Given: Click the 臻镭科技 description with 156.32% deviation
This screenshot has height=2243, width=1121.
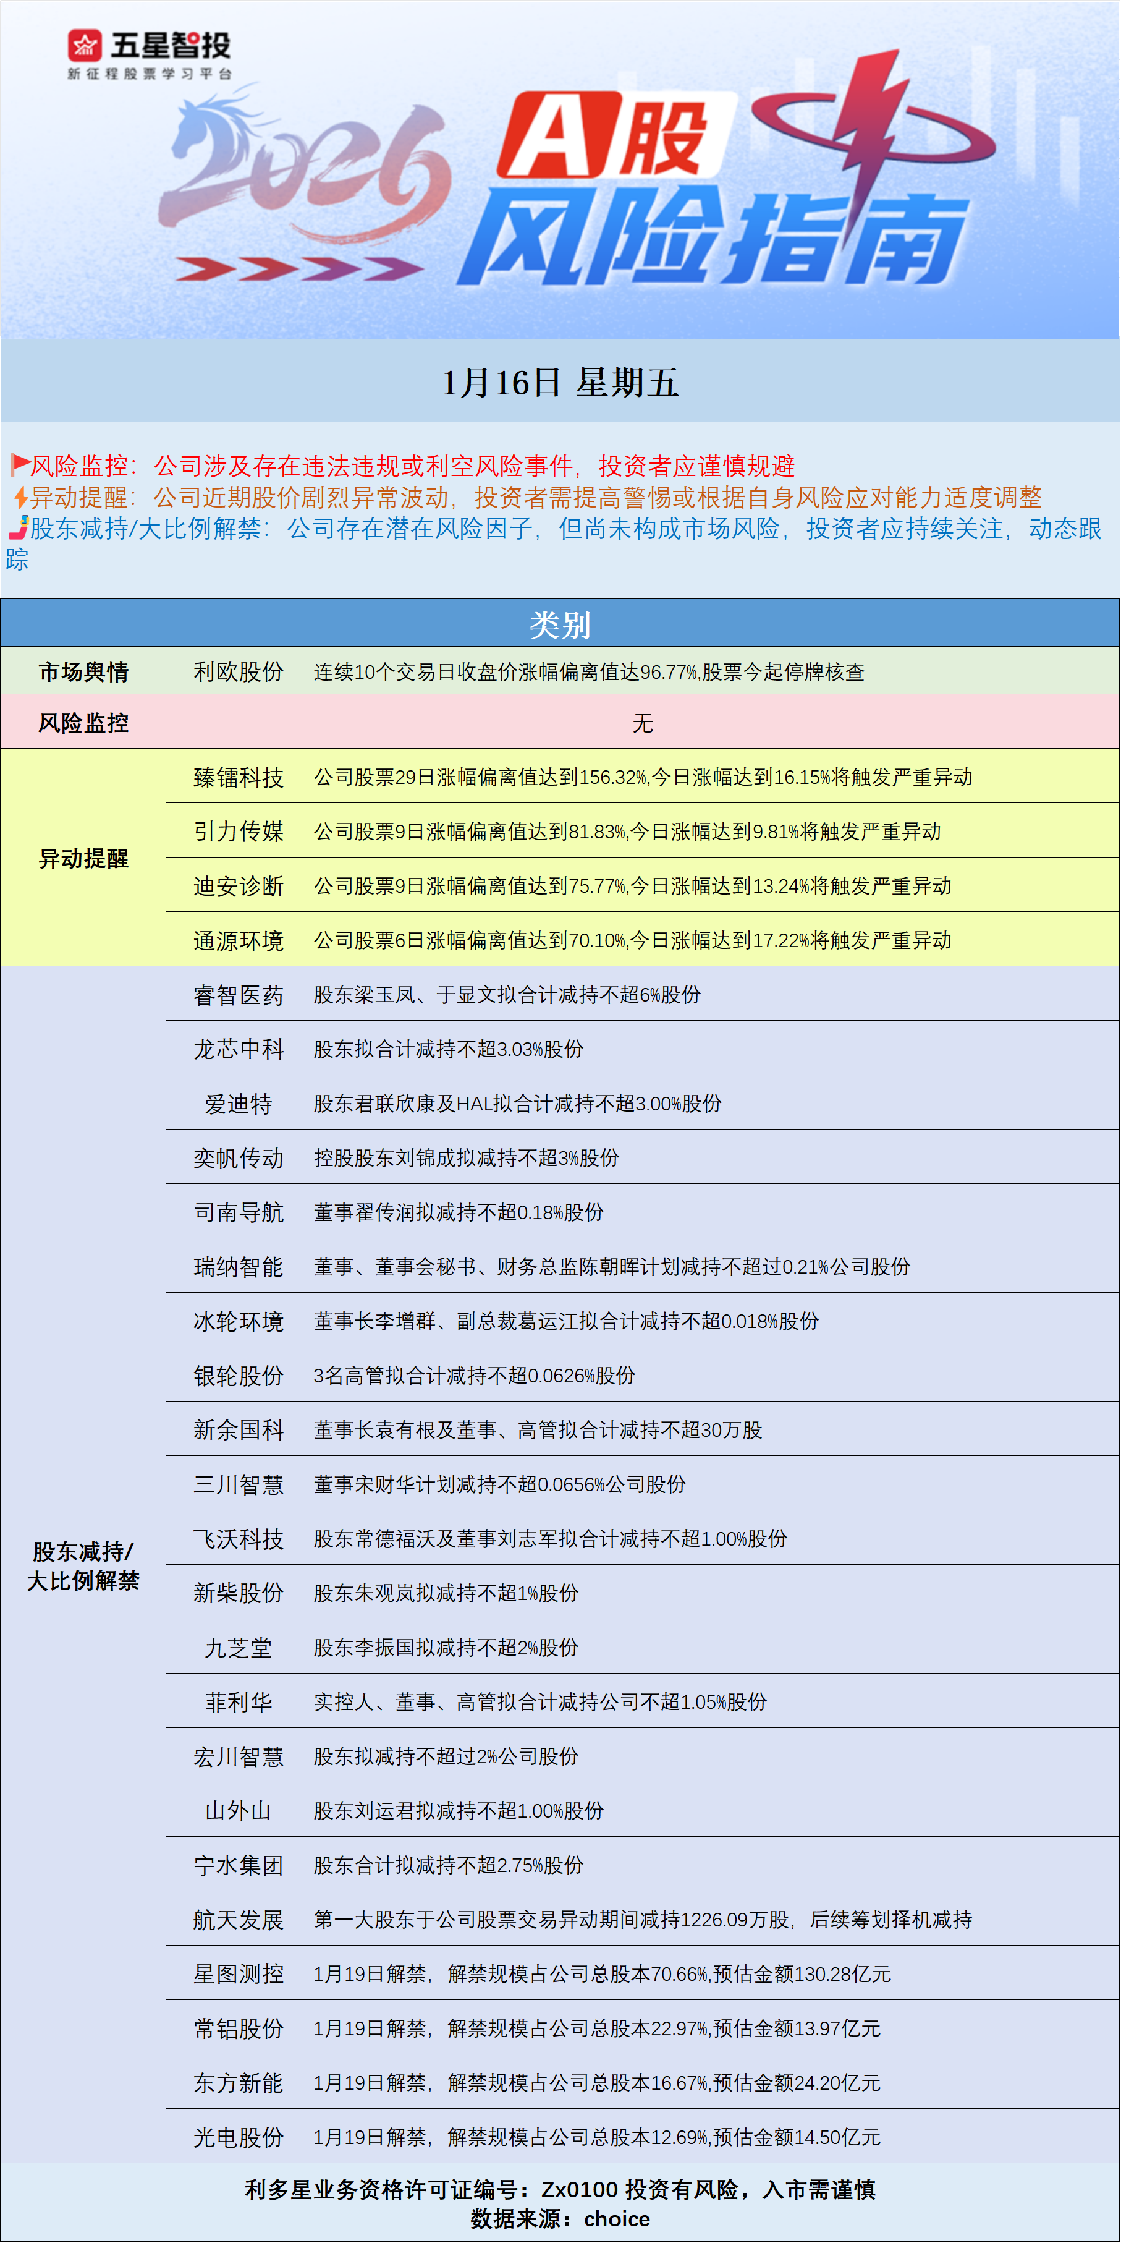Looking at the screenshot, I should point(643,778).
